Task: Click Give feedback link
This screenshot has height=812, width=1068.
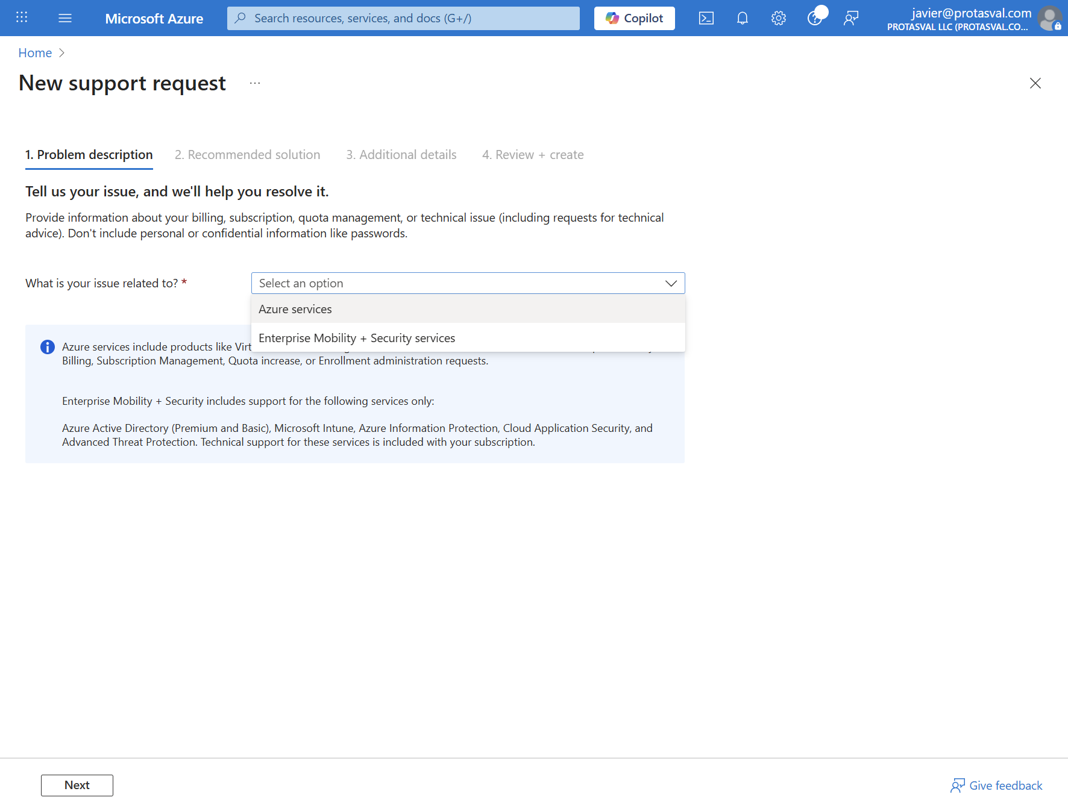Action: click(x=997, y=785)
